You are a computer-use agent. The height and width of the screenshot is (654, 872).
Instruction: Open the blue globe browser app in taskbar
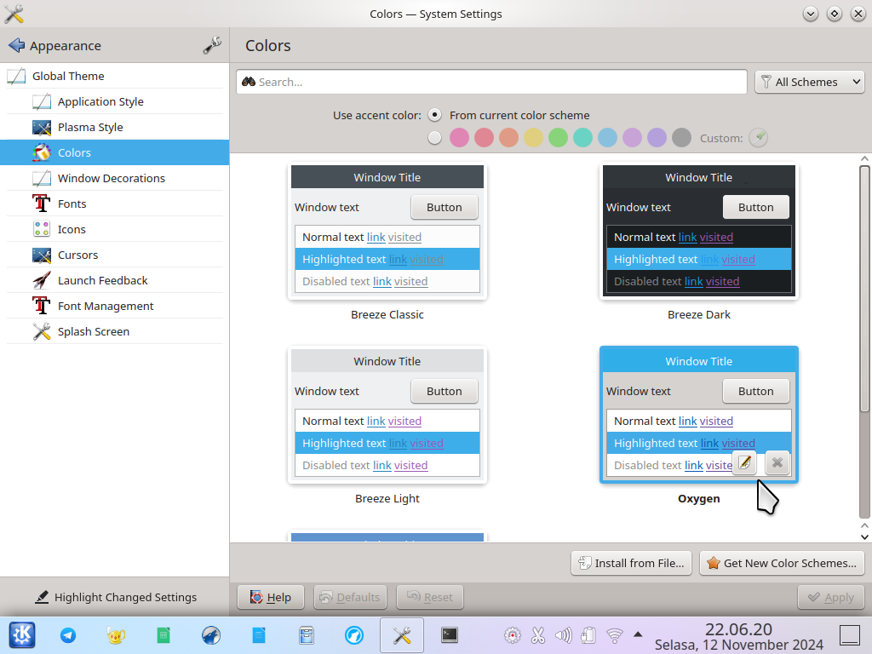[x=211, y=635]
